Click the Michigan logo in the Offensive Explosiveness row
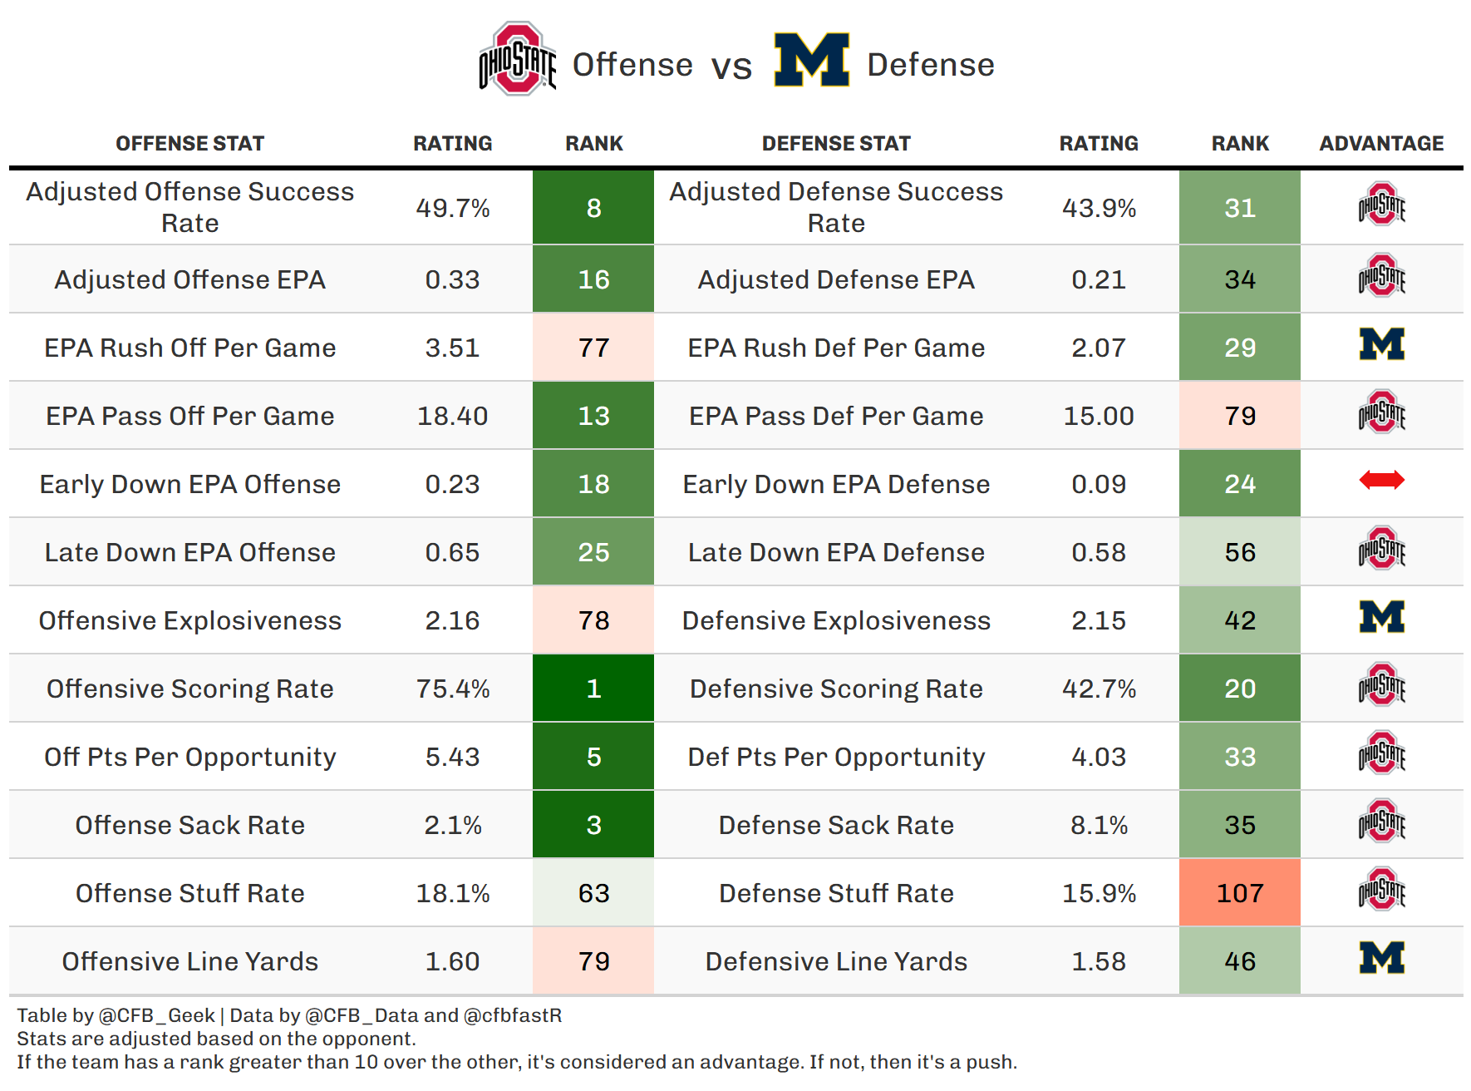The image size is (1471, 1091). [1381, 617]
